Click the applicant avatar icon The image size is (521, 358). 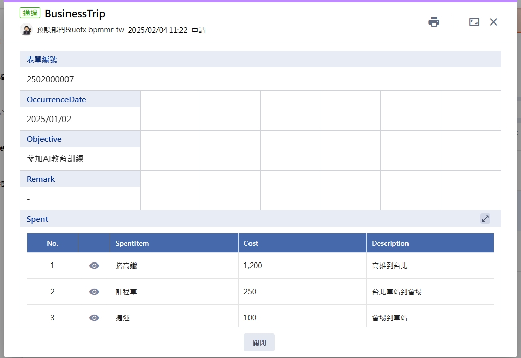pyautogui.click(x=26, y=30)
